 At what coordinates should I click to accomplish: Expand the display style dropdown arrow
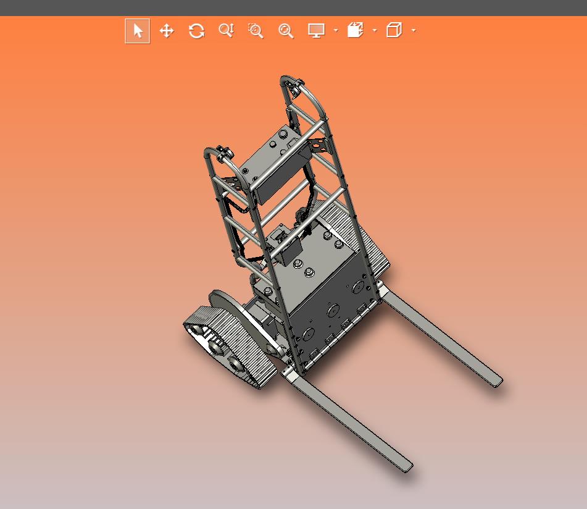click(336, 30)
